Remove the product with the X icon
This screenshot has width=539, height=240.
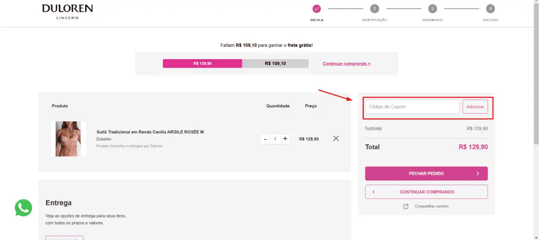(336, 139)
